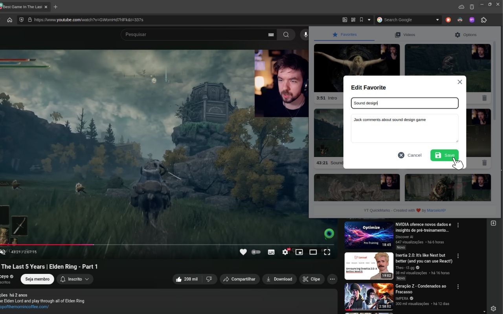Screen dimensions: 503x314
Task: Delete the second-row right favorite with trash icon
Action: tap(484, 162)
